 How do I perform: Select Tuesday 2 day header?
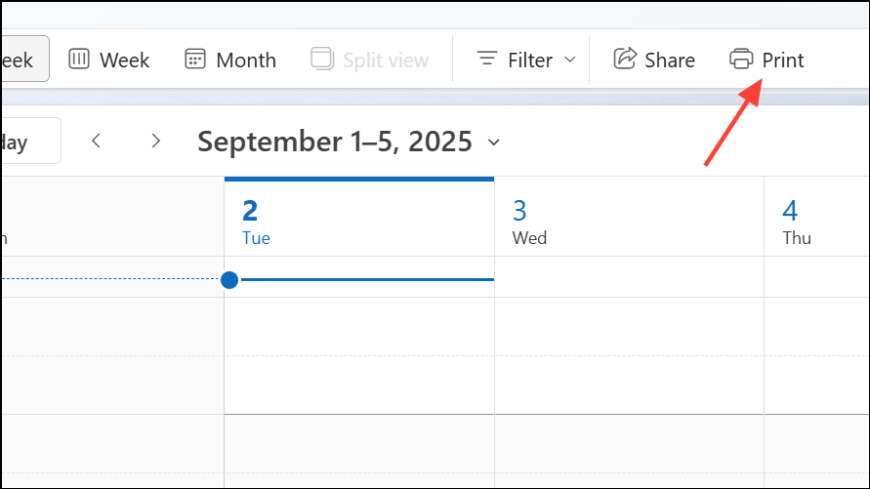(x=359, y=219)
